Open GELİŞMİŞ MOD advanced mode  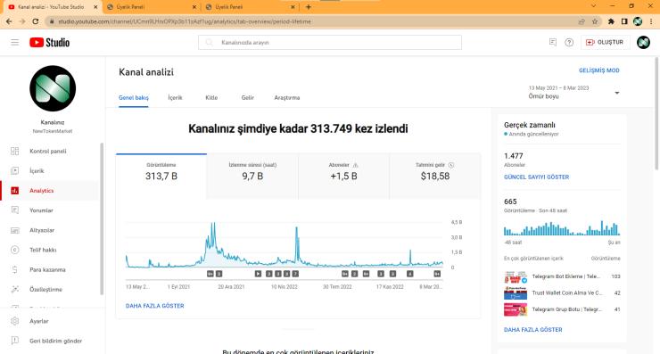(599, 70)
